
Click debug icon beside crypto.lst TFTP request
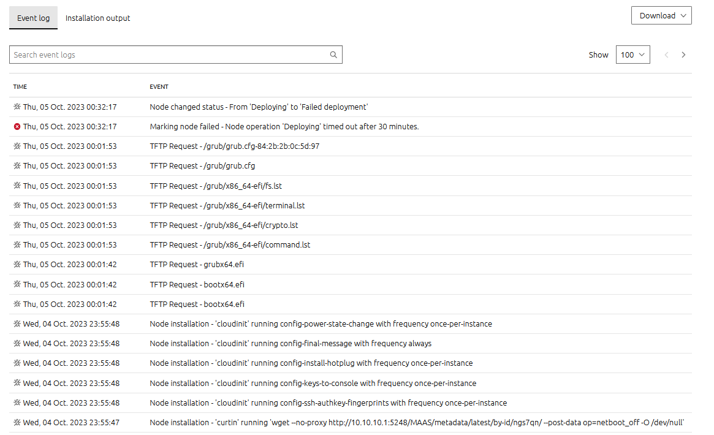tap(17, 225)
